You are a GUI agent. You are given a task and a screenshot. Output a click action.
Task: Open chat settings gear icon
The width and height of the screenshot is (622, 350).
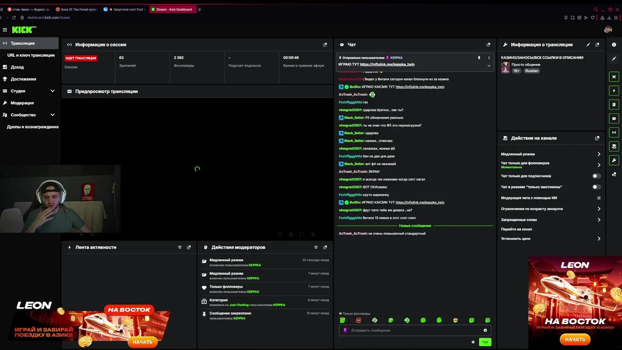[x=473, y=342]
